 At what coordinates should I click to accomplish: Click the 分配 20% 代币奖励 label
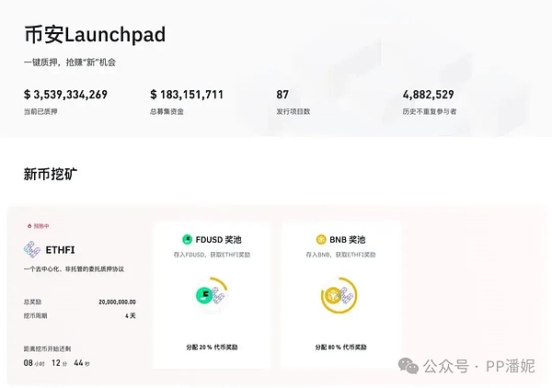coord(212,348)
